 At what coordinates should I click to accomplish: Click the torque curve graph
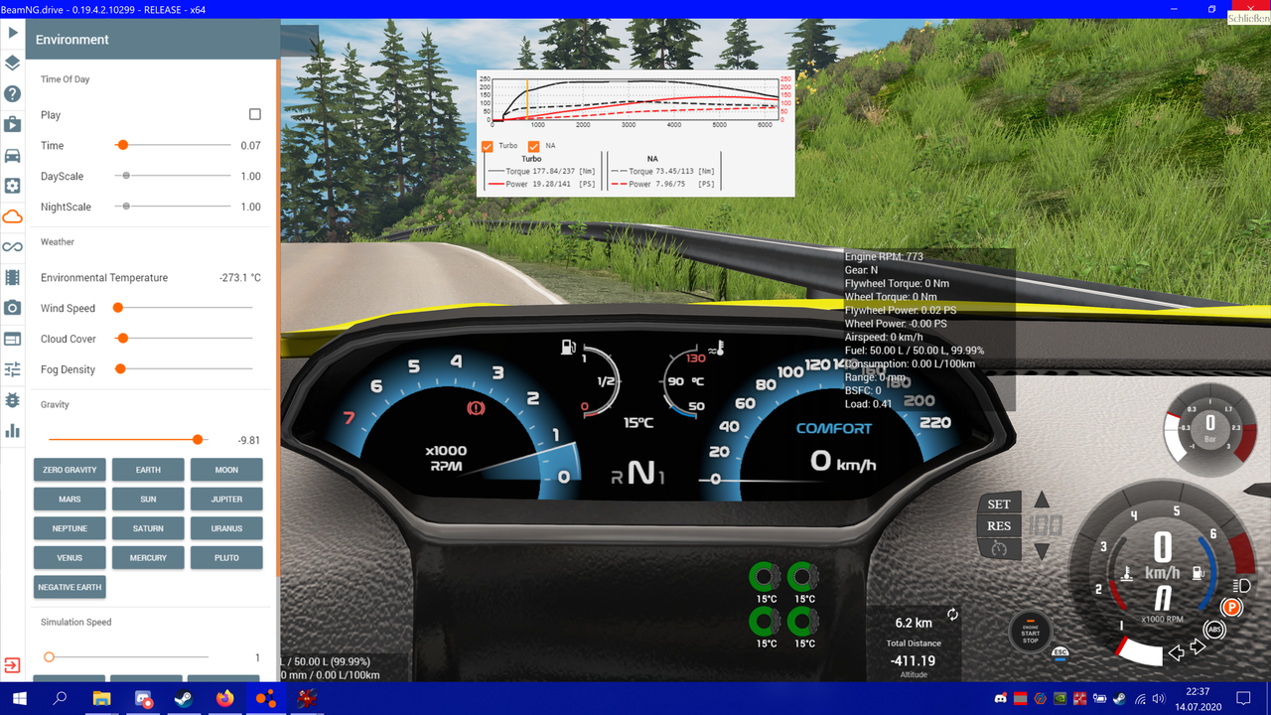635,99
